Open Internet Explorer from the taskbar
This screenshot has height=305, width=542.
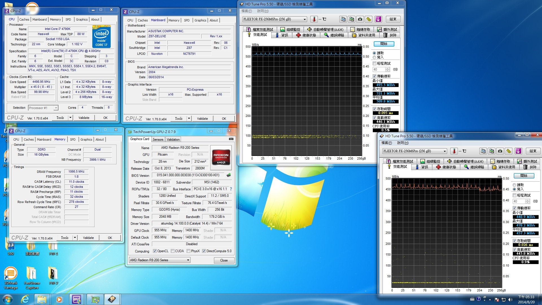[x=25, y=299]
